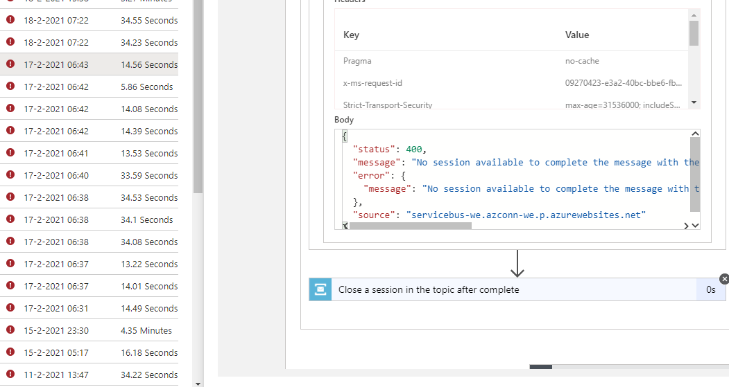729x387 pixels.
Task: Click Body box horizontal scrollbar thumb
Action: pos(411,226)
